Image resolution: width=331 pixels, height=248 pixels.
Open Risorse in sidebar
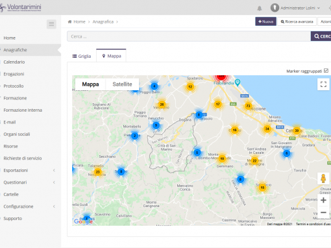pos(10,146)
